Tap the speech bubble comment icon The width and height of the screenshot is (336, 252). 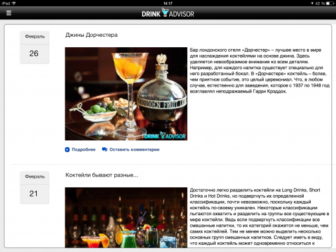[x=105, y=149]
